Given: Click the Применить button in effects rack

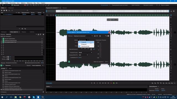Looking at the screenshot, I should [8, 65].
